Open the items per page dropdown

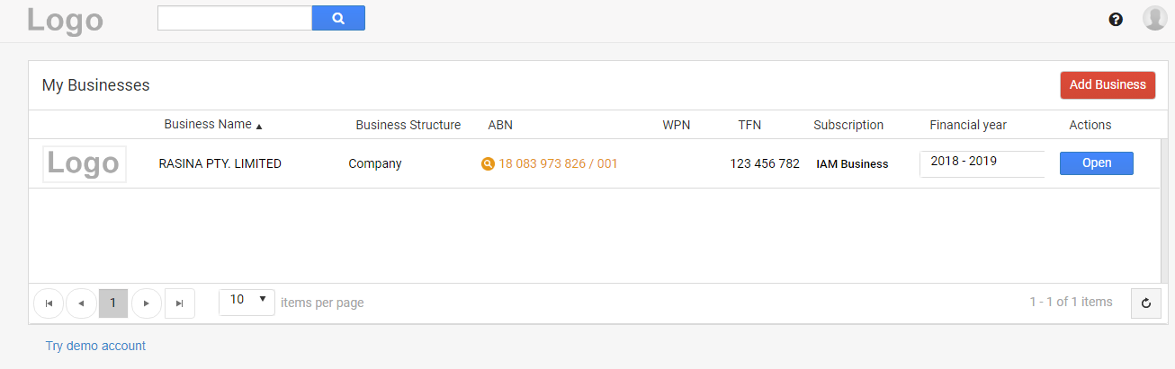tap(247, 302)
